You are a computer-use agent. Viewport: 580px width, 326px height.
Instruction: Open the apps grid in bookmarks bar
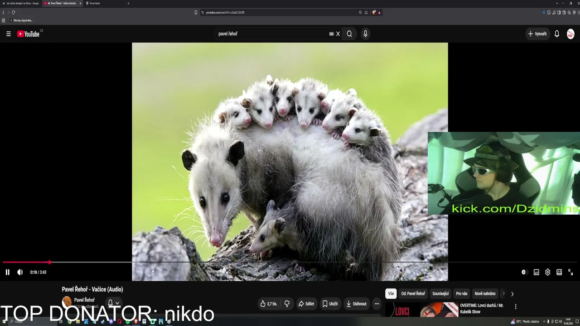(x=3, y=20)
